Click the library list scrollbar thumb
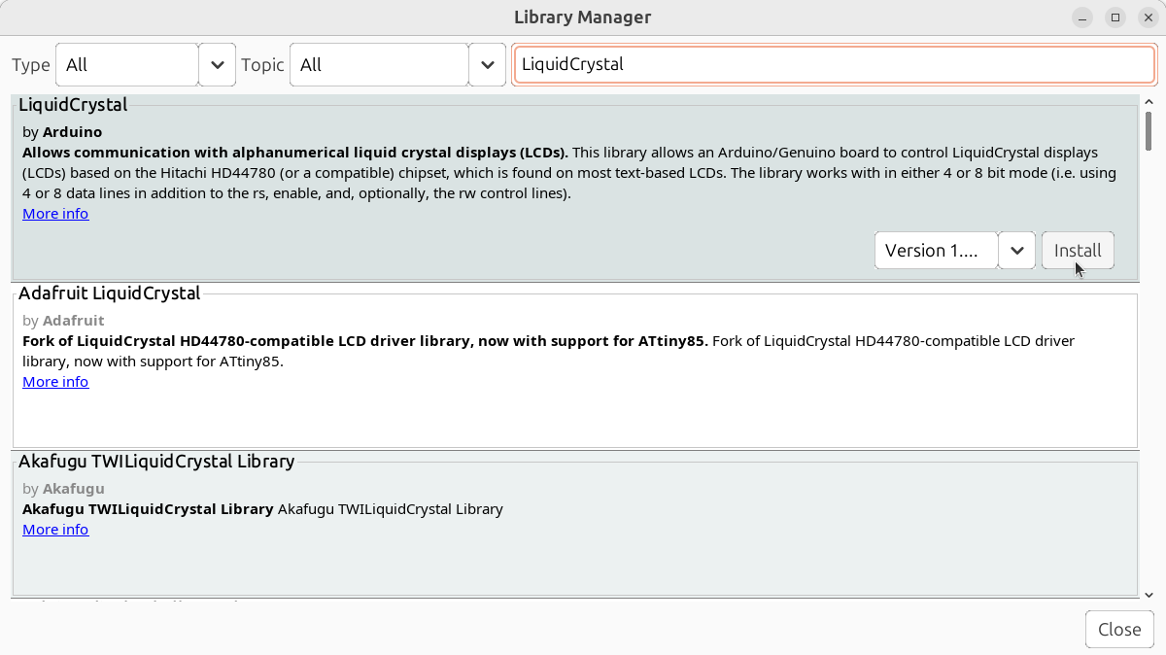The width and height of the screenshot is (1166, 655). click(x=1149, y=131)
